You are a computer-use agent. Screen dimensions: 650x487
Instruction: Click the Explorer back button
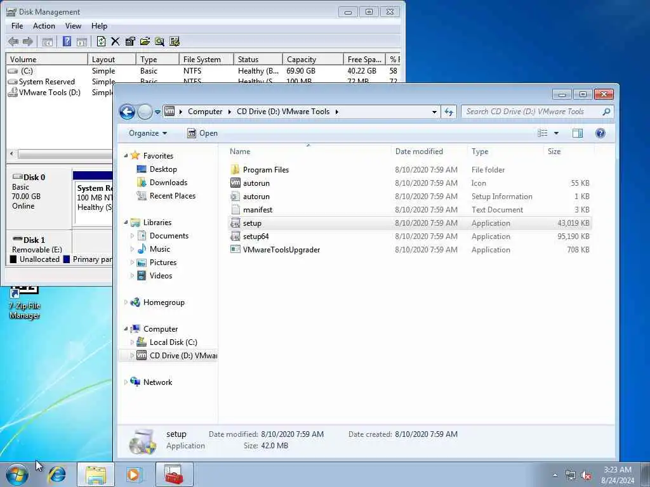pyautogui.click(x=127, y=112)
